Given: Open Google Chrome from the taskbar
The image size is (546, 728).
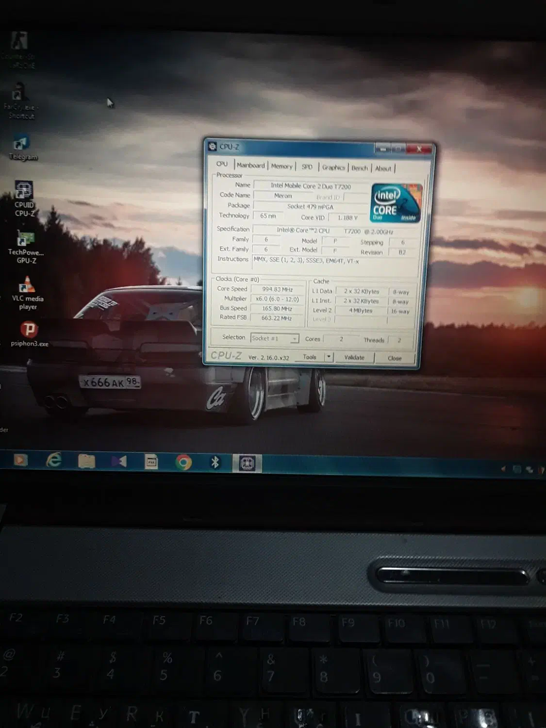Looking at the screenshot, I should click(183, 462).
